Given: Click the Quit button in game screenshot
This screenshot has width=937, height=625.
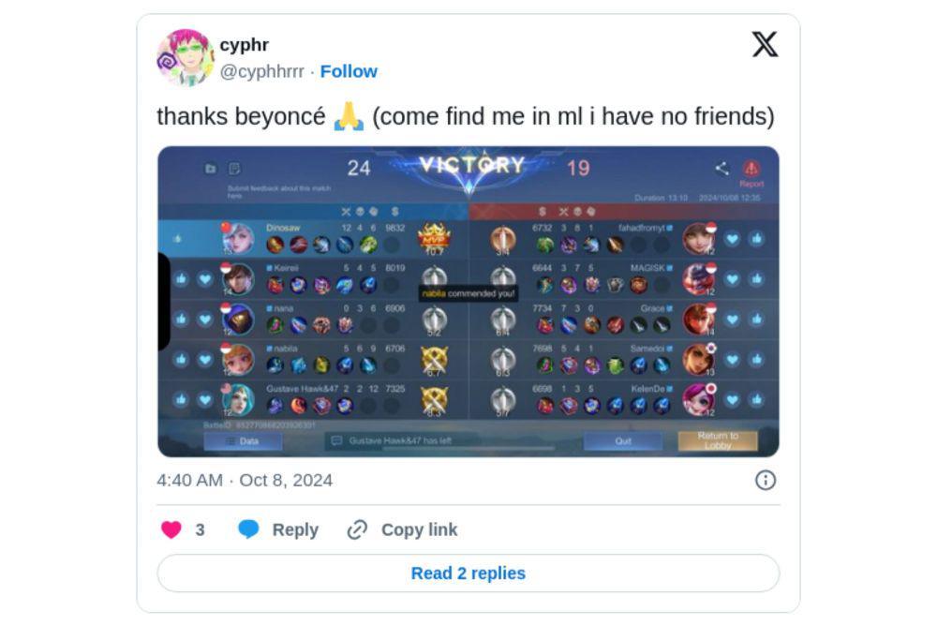Looking at the screenshot, I should [x=623, y=441].
